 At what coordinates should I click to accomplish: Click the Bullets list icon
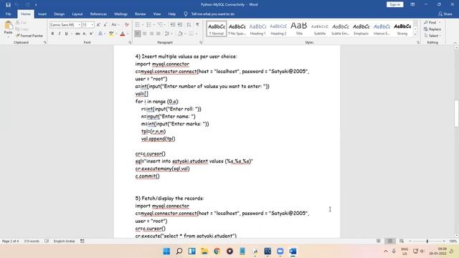coord(137,25)
